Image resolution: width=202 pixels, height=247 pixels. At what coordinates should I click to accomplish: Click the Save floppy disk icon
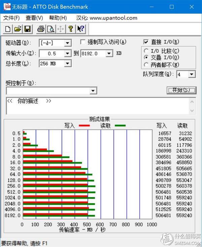[x=28, y=29]
